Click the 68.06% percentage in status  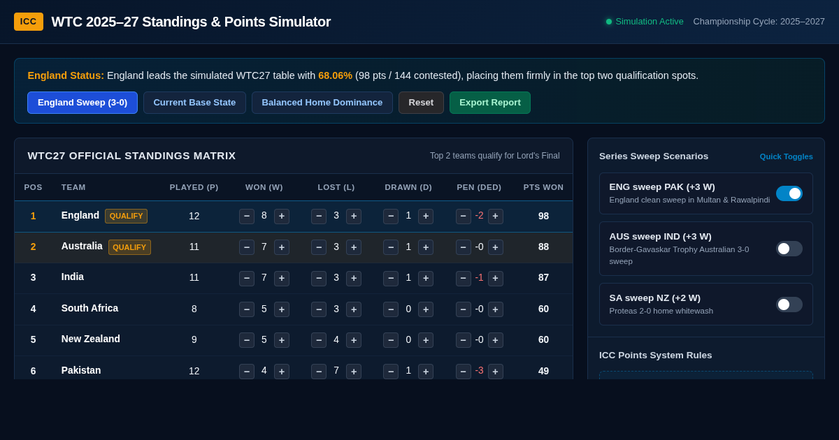coord(336,75)
